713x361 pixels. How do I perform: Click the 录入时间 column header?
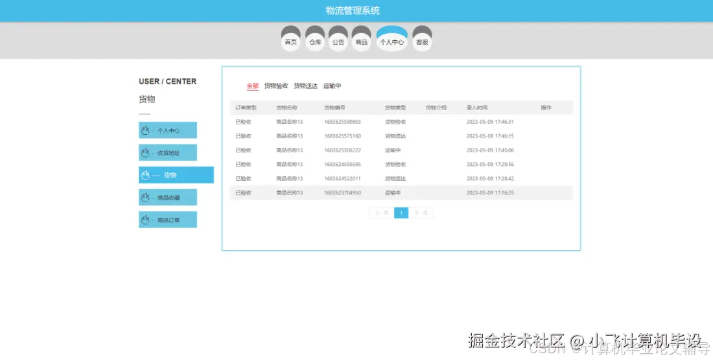pyautogui.click(x=477, y=108)
